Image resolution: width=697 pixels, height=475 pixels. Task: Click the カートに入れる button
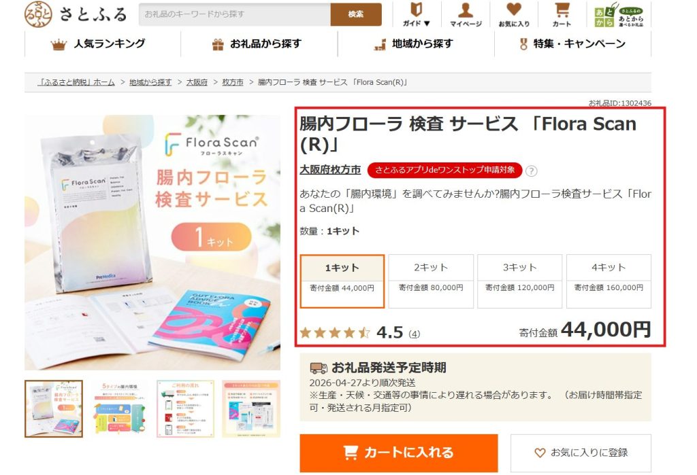[398, 453]
